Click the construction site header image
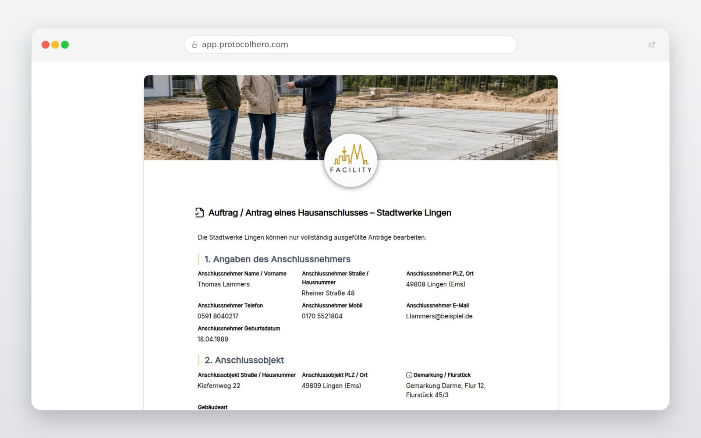The height and width of the screenshot is (438, 701). (350, 117)
